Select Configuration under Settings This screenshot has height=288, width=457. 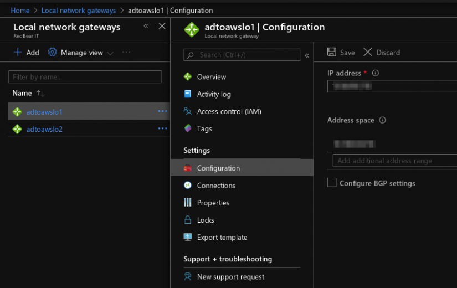pyautogui.click(x=242, y=168)
